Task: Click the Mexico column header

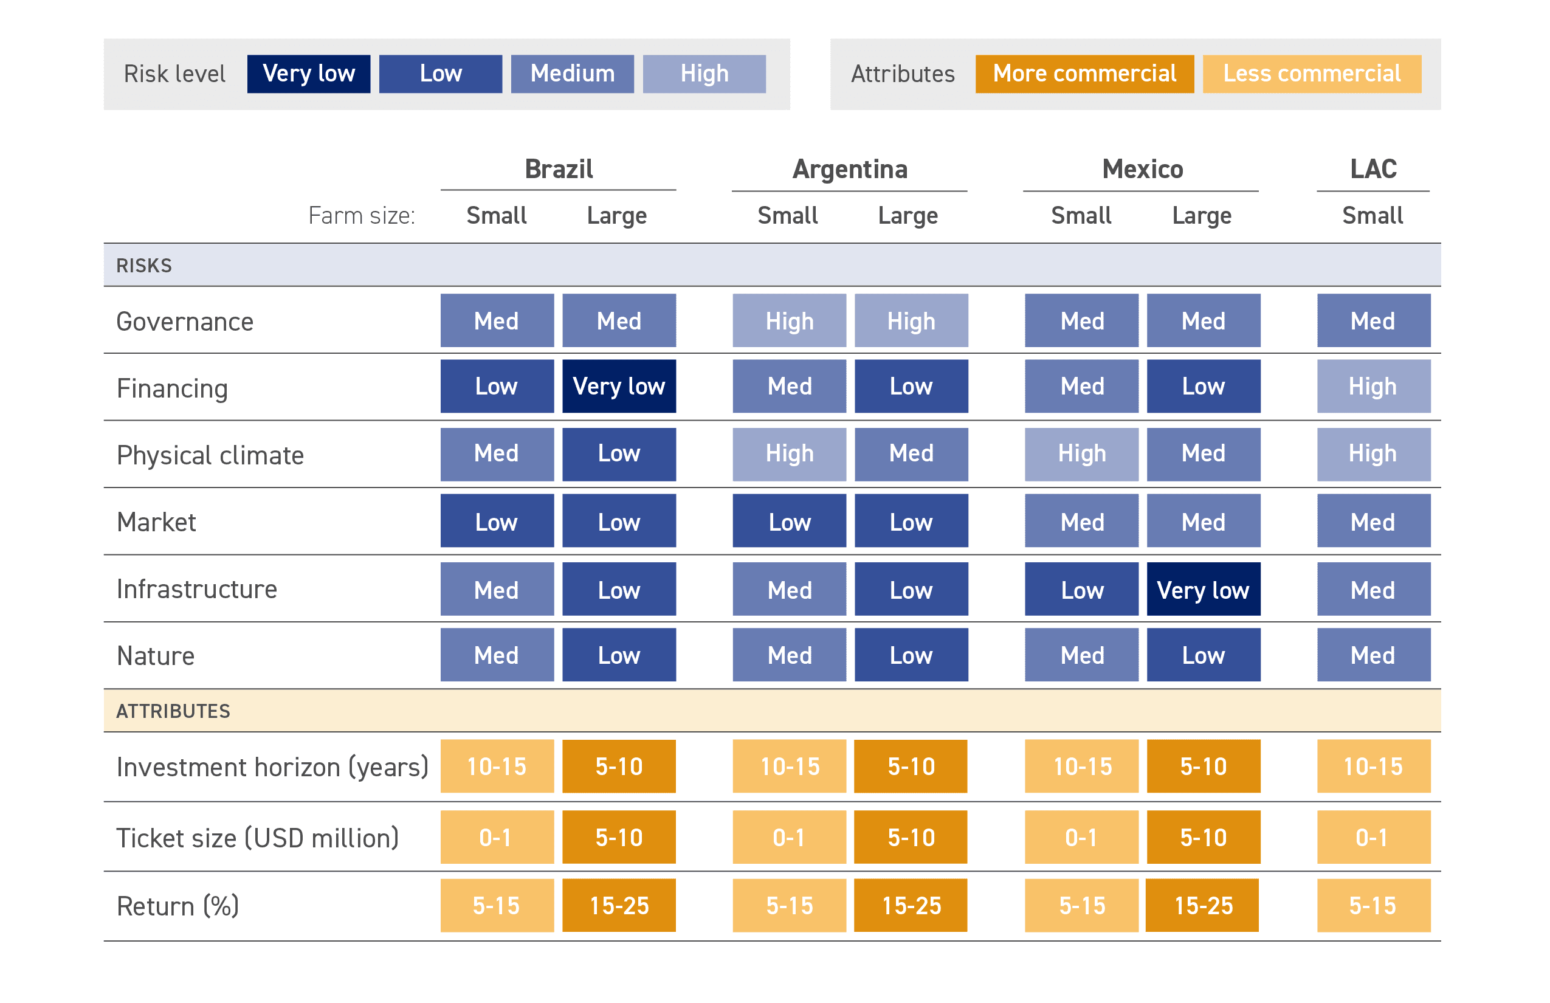Action: coord(1142,170)
